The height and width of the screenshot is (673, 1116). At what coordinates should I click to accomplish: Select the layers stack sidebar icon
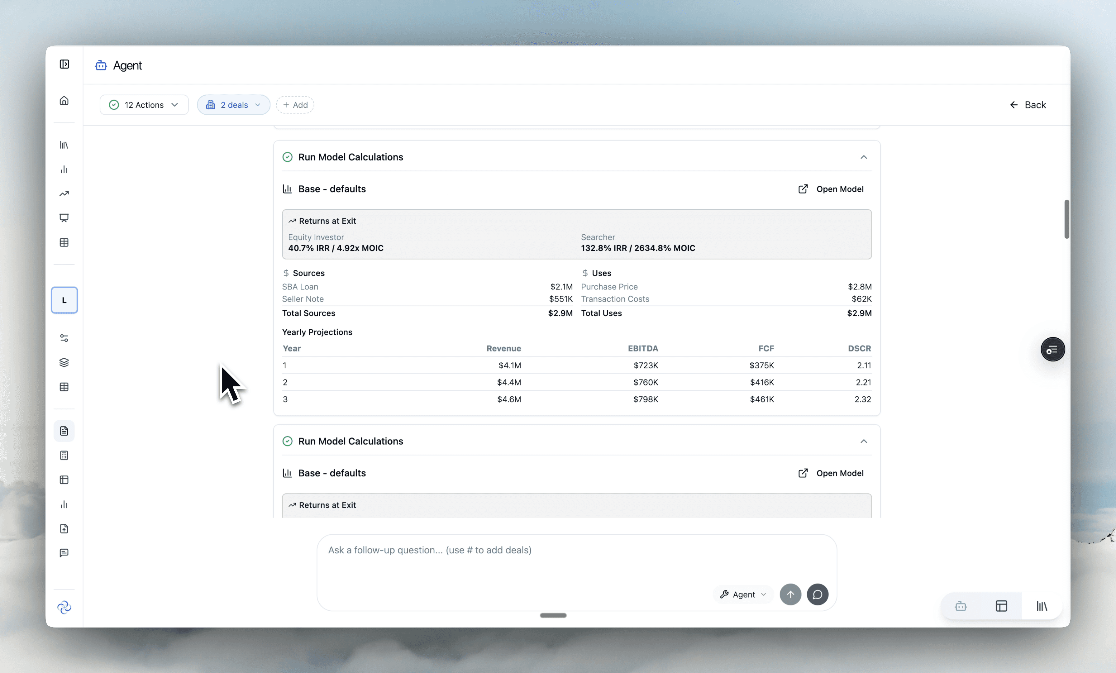tap(64, 362)
